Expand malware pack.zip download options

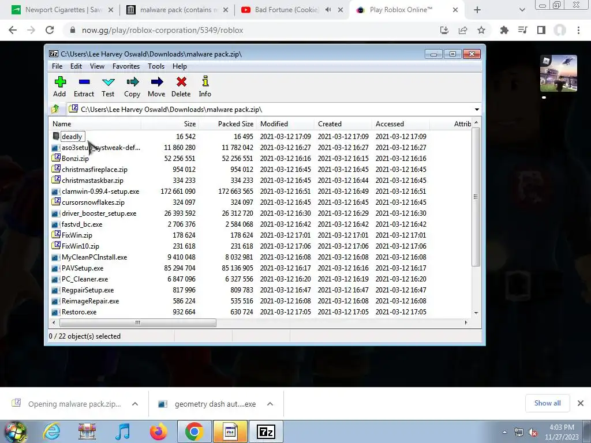[x=135, y=404]
